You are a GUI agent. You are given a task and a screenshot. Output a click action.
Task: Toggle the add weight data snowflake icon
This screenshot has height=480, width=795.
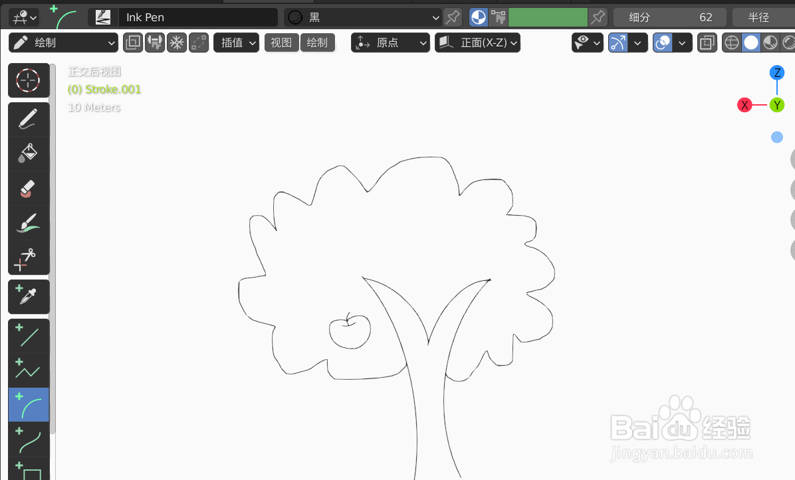coord(176,42)
